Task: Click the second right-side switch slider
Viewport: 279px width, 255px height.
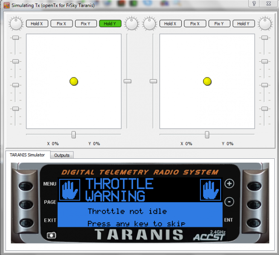Action: click(264, 61)
